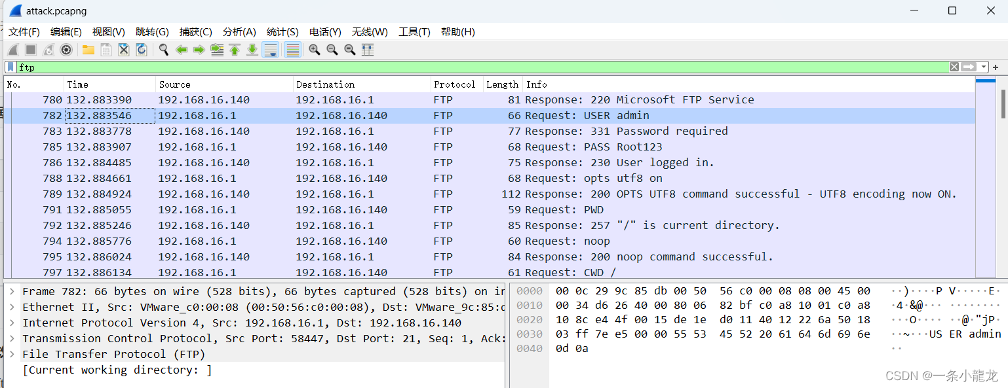Reset text to normal size icon
Image resolution: width=1008 pixels, height=388 pixels.
coord(350,50)
